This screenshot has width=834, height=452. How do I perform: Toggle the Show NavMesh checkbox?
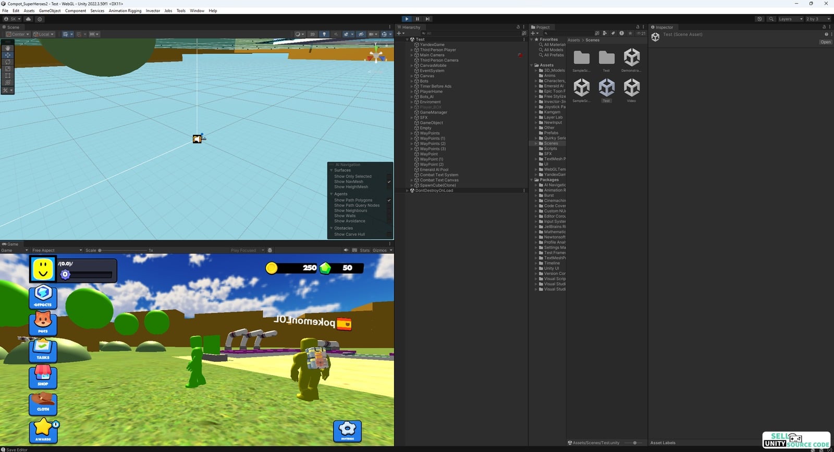[389, 182]
